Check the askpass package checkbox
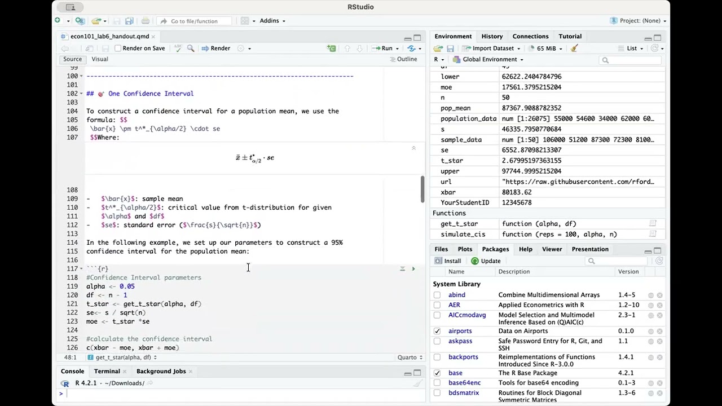 437,341
